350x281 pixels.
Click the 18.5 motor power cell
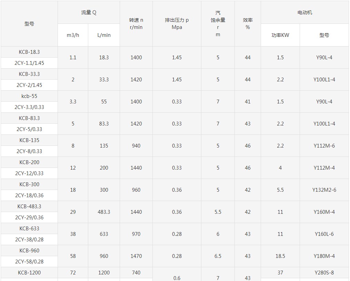point(280,256)
